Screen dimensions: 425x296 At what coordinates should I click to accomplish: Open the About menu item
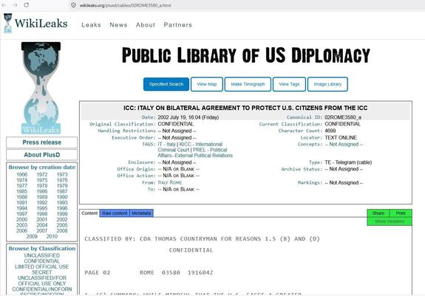point(146,25)
